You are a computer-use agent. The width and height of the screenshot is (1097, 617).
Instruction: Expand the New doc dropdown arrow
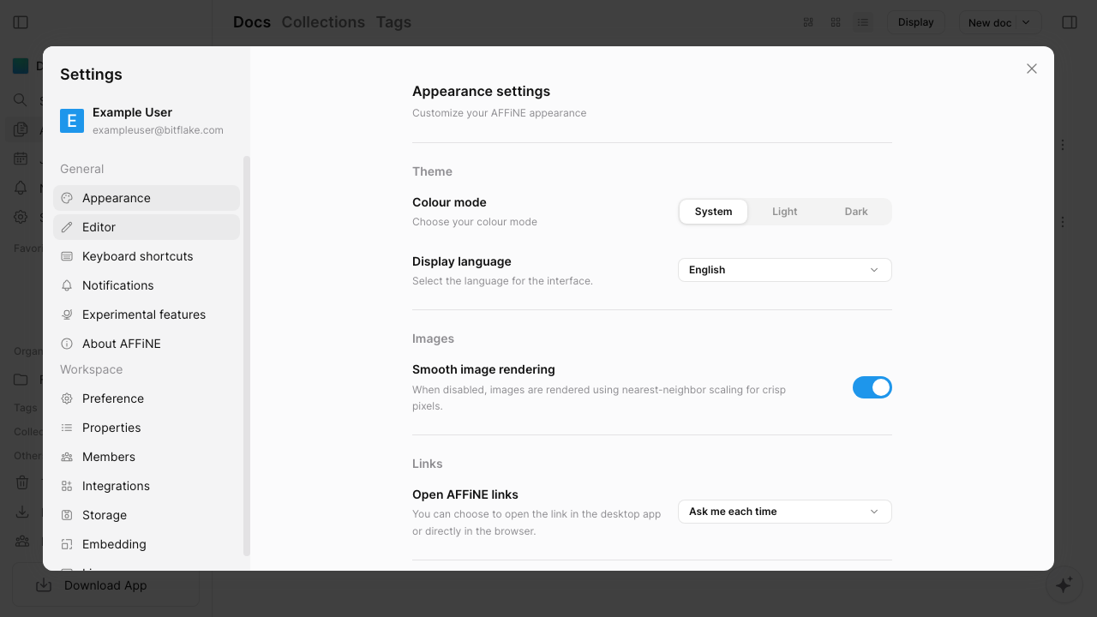coord(1027,22)
